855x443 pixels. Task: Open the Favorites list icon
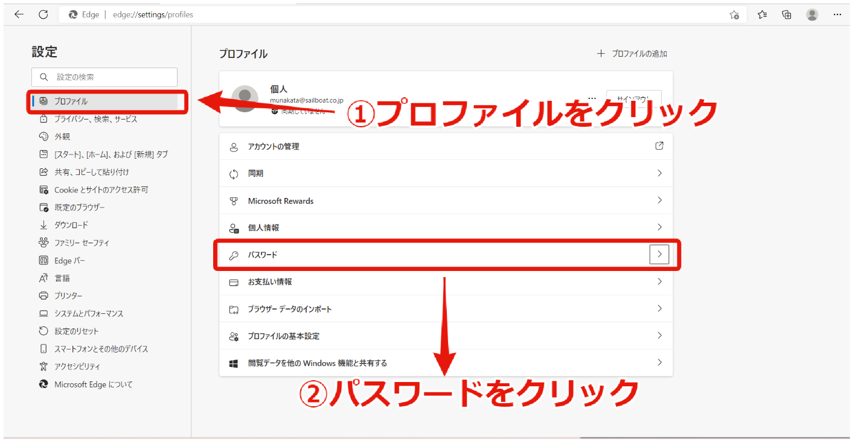[x=763, y=14]
